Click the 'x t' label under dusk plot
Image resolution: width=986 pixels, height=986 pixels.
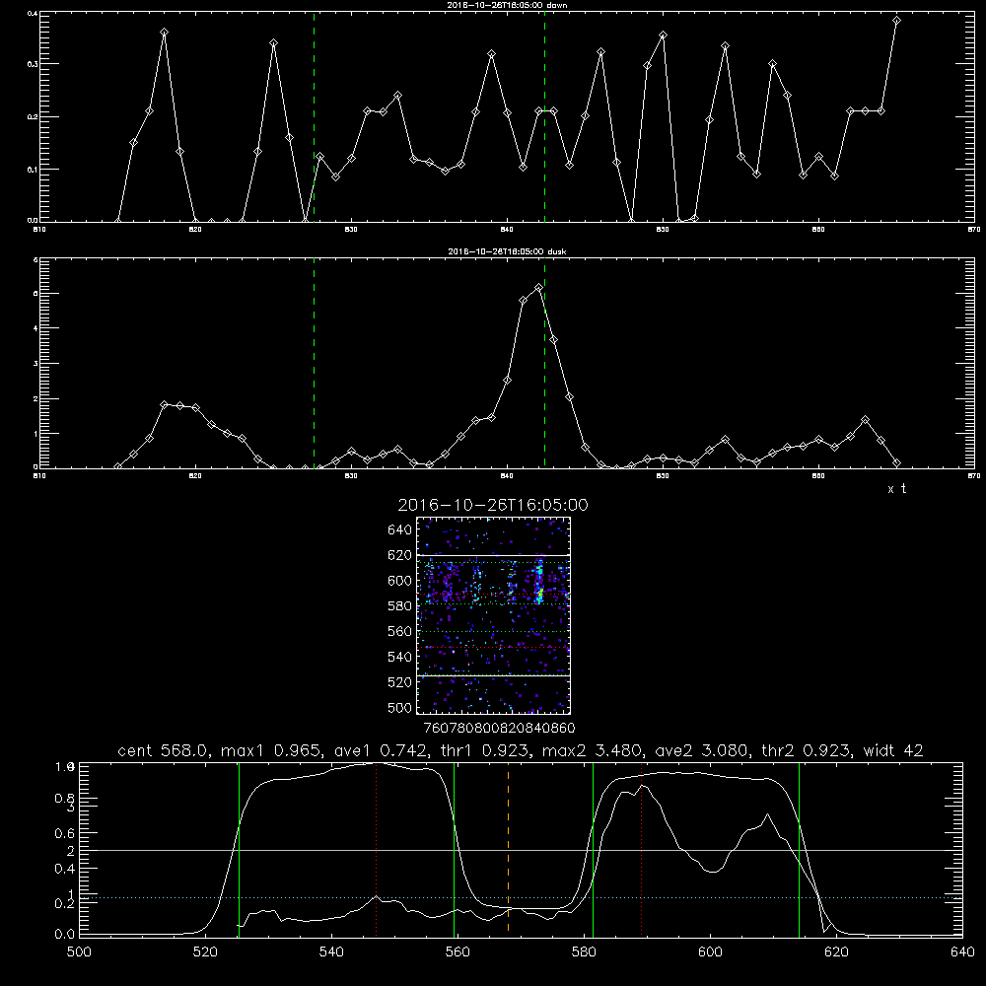coord(897,489)
